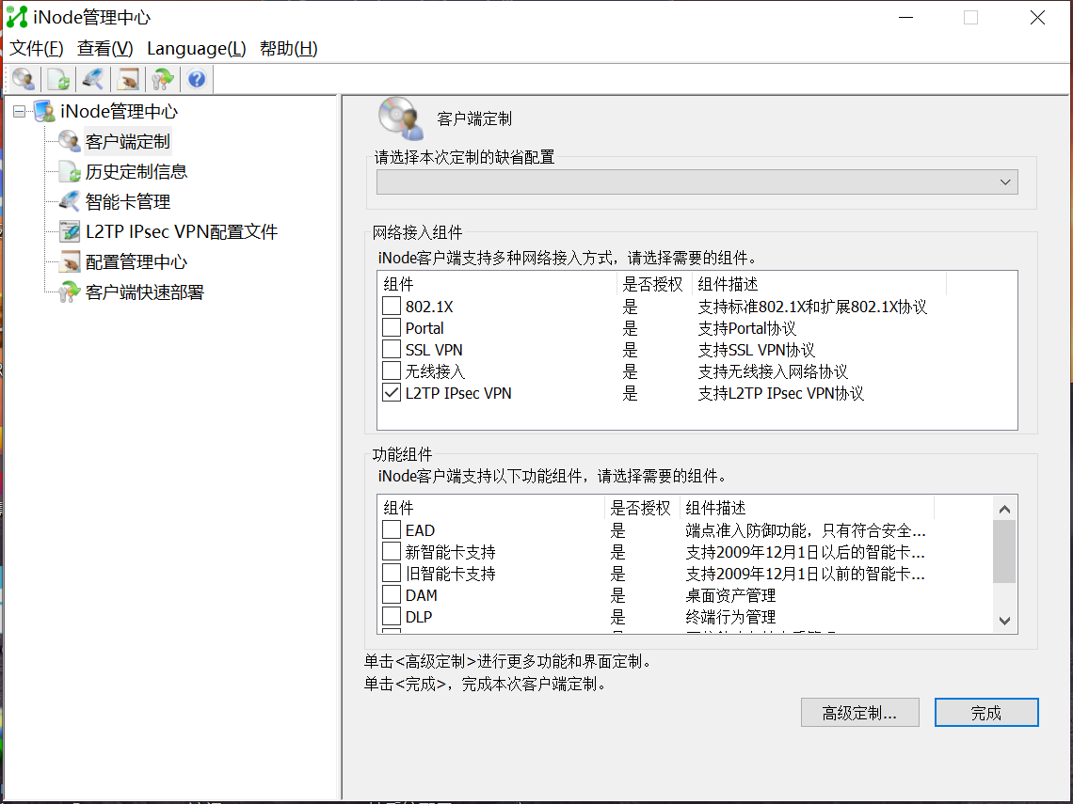Viewport: 1073px width, 804px height.
Task: Uncheck the L2TP IPsec VPN checkbox
Action: pyautogui.click(x=392, y=392)
